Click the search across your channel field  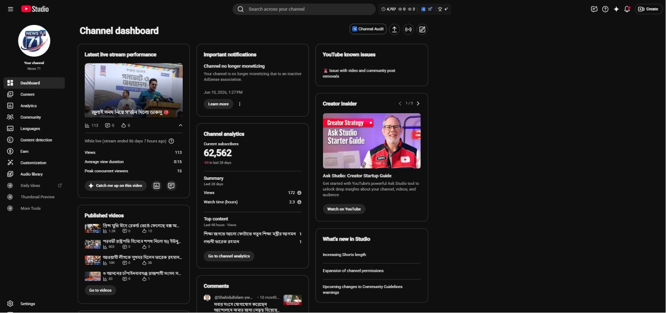click(x=304, y=9)
